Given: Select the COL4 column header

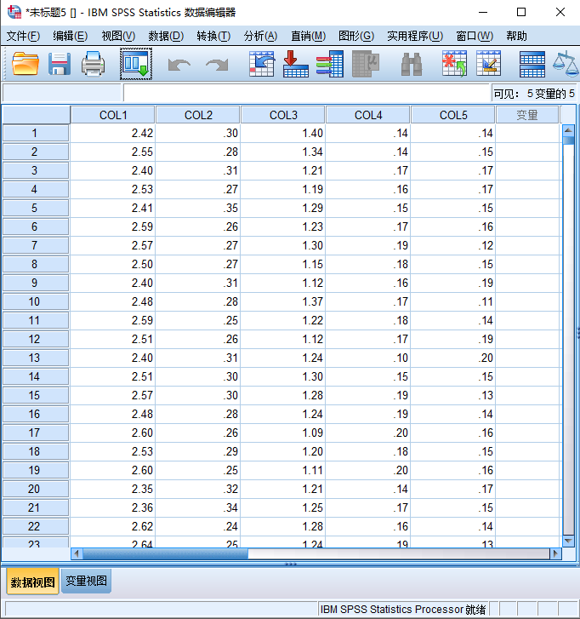Looking at the screenshot, I should [x=368, y=115].
